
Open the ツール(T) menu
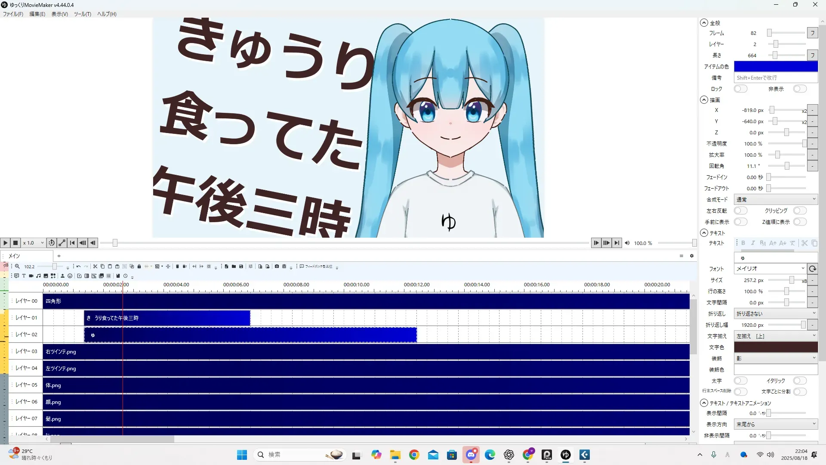click(82, 14)
